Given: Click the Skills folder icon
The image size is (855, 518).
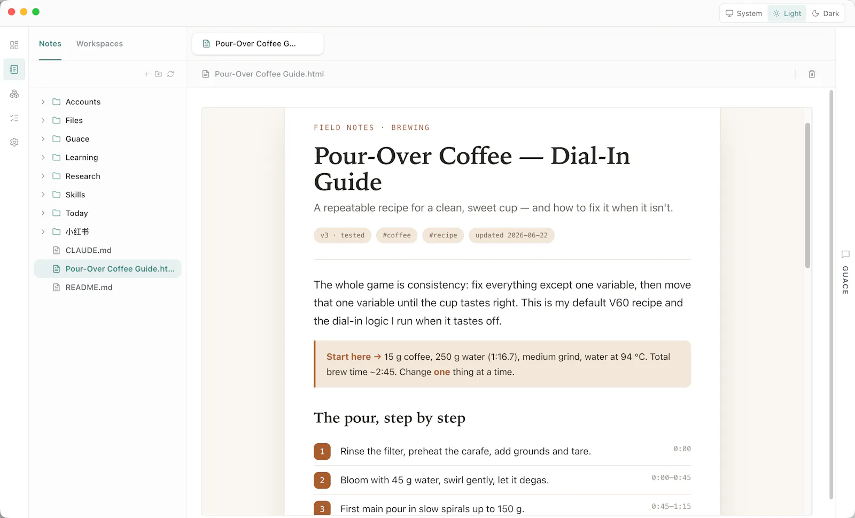Looking at the screenshot, I should pyautogui.click(x=56, y=195).
